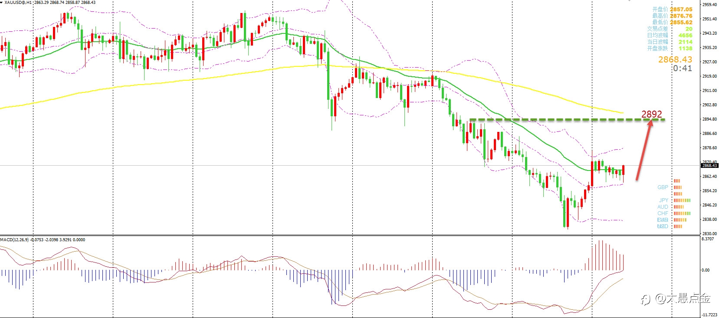The image size is (719, 318).
Task: Click the CHF strength meter bars
Action: (x=682, y=213)
